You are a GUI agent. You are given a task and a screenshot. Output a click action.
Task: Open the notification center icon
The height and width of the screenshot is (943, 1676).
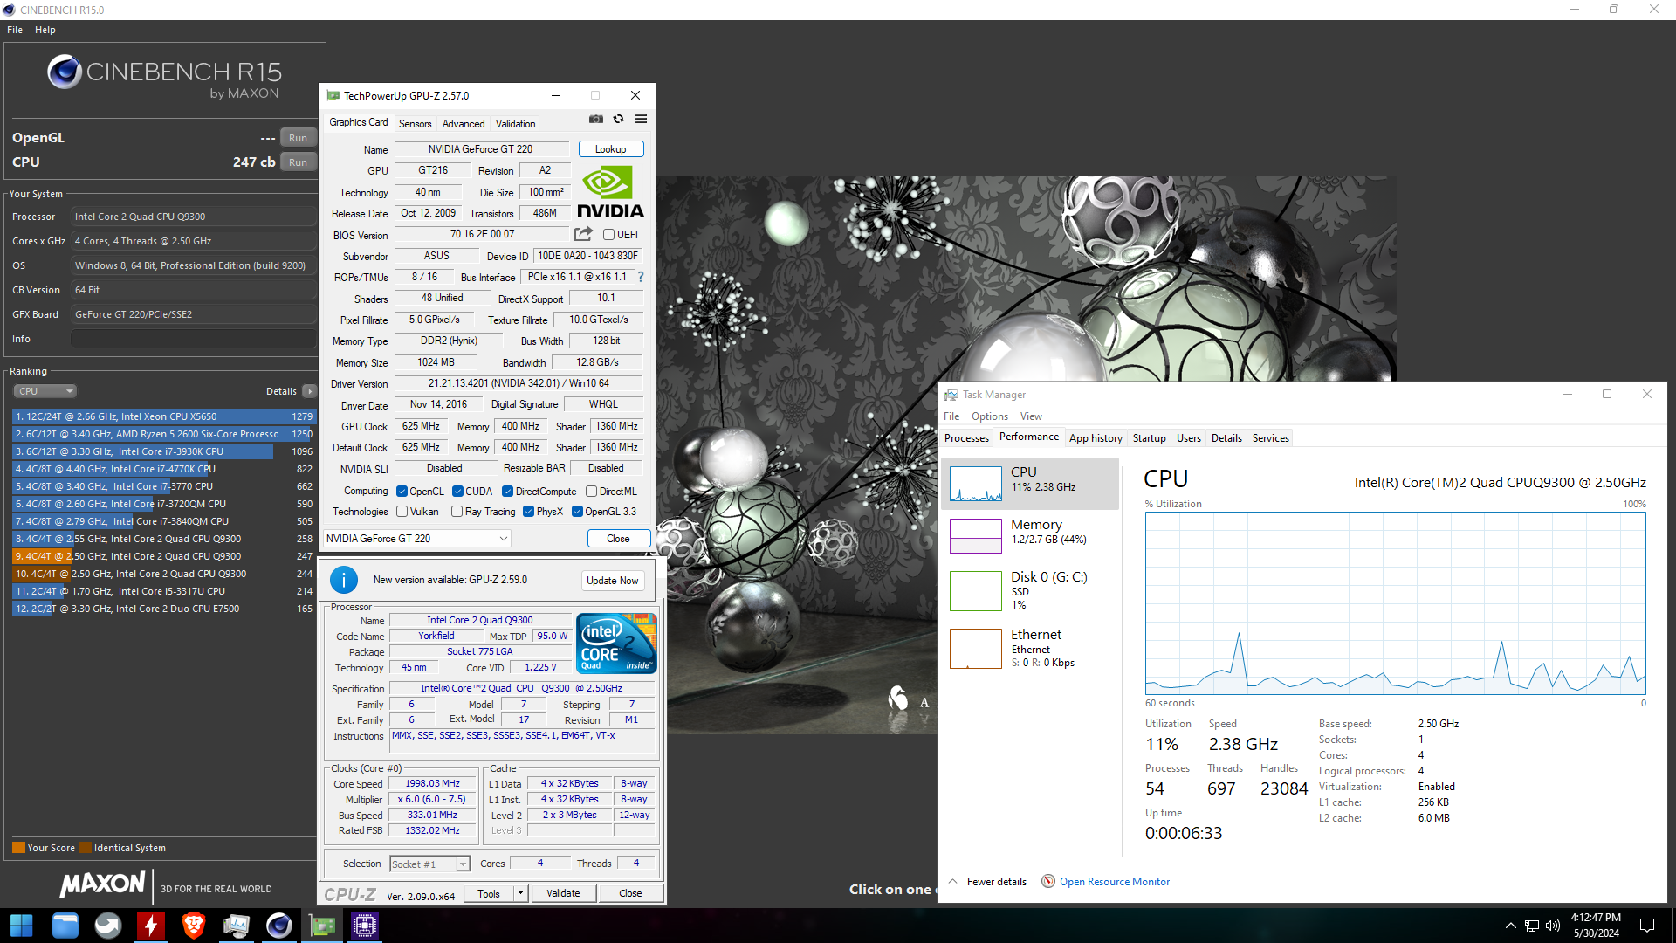(1647, 926)
